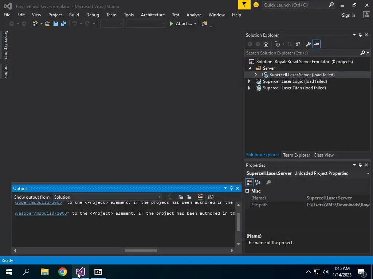Image resolution: width=373 pixels, height=279 pixels.
Task: Click the Open File toolbar icon
Action: pyautogui.click(x=48, y=24)
